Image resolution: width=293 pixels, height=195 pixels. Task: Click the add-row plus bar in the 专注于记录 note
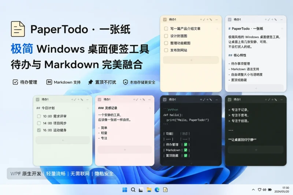tap(256, 150)
